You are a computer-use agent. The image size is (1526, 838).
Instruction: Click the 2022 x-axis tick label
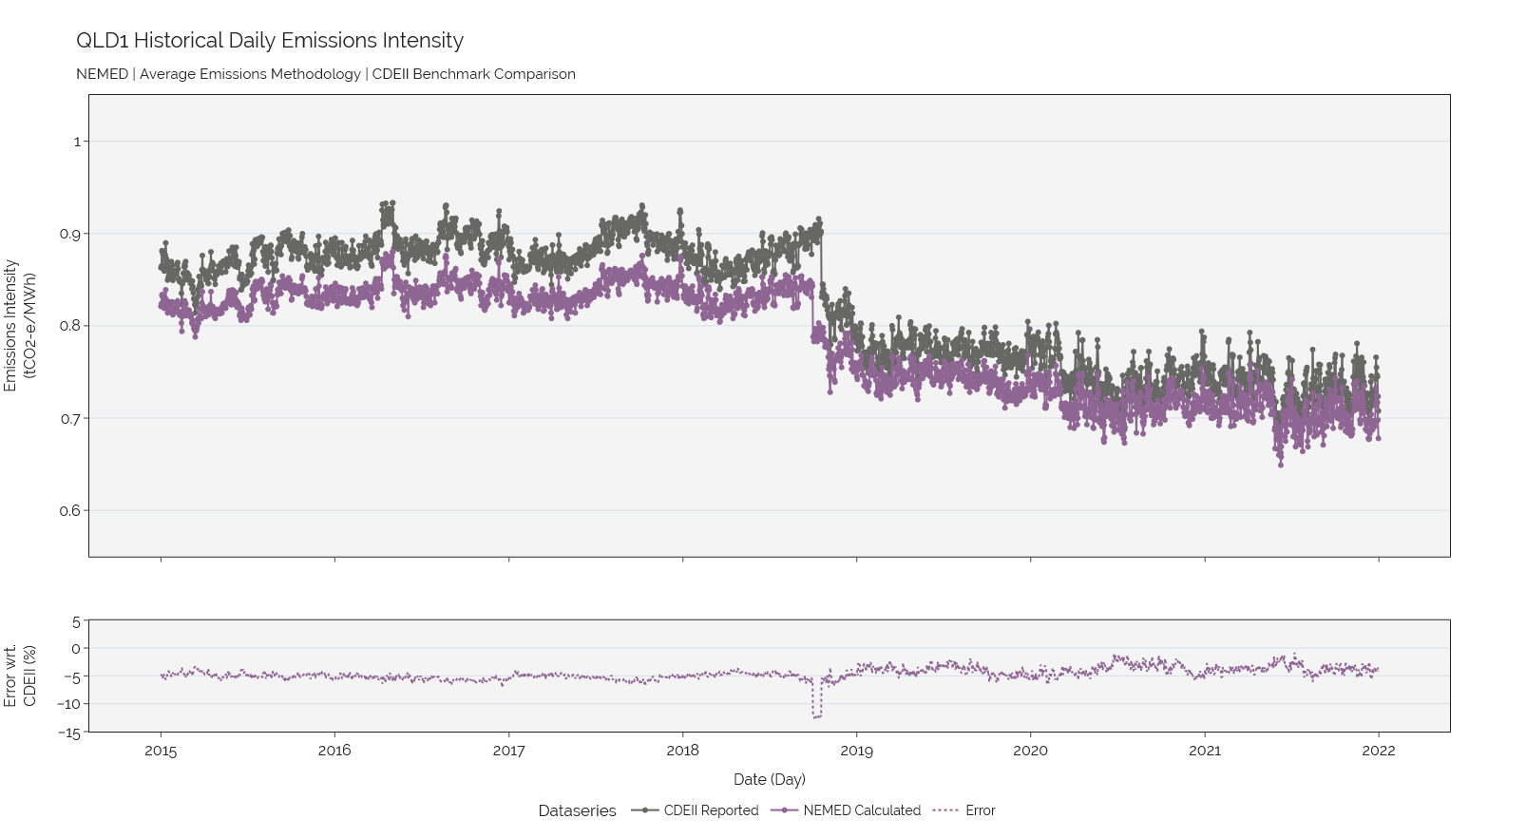tap(1379, 751)
